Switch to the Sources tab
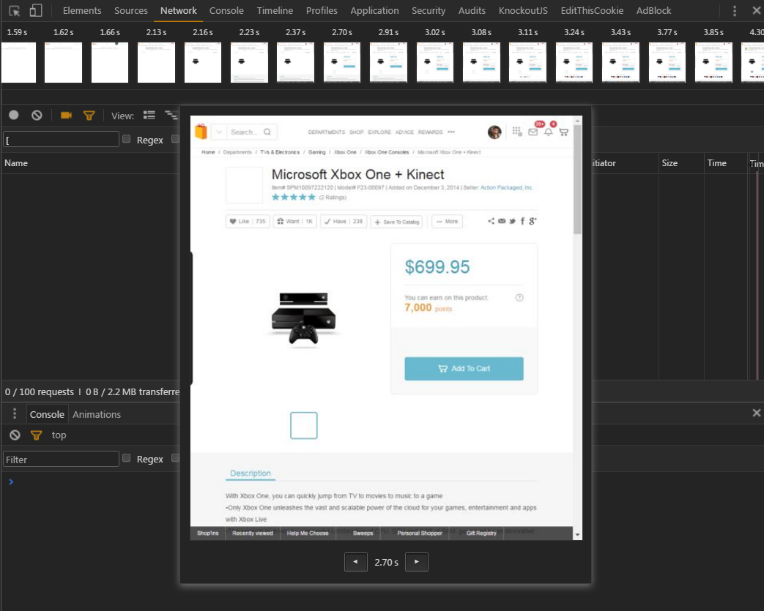This screenshot has height=611, width=764. 131,11
